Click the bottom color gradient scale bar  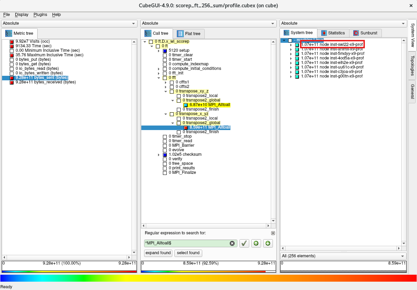[x=208, y=278]
